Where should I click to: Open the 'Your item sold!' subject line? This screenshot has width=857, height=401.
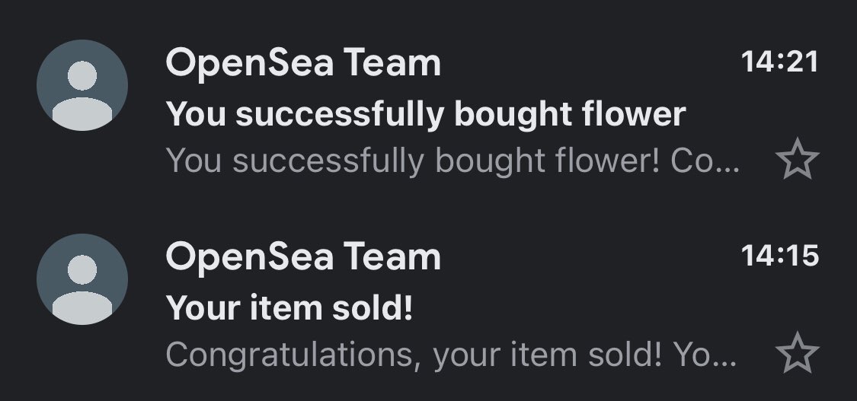[289, 307]
